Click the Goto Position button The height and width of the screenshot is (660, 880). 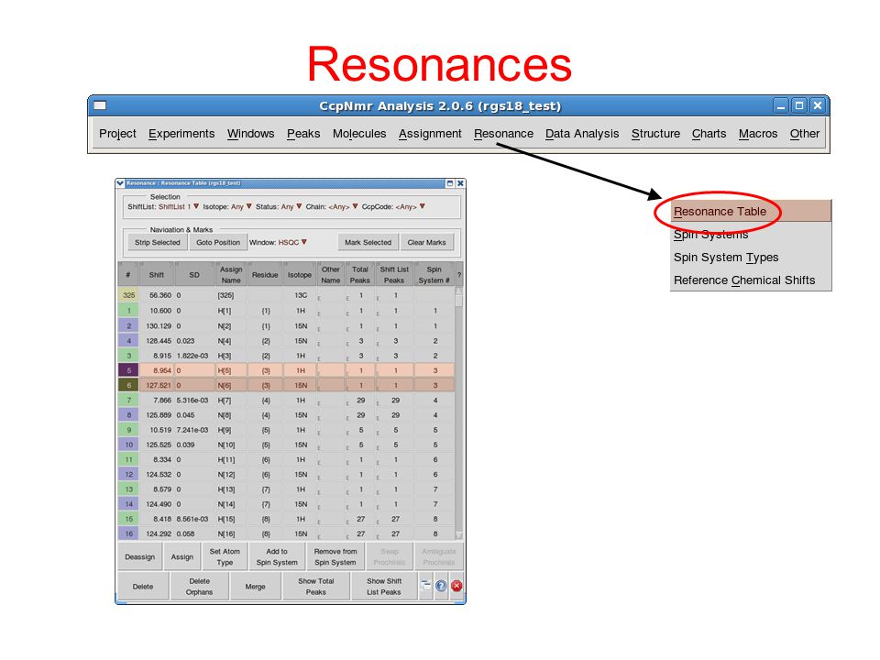click(x=218, y=242)
